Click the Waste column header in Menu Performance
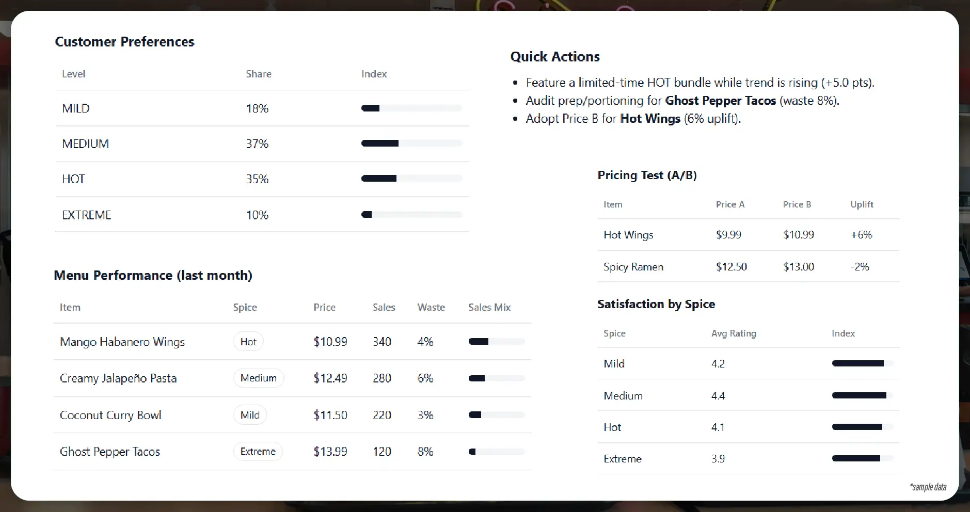Screen dimensions: 970x512 (x=431, y=307)
